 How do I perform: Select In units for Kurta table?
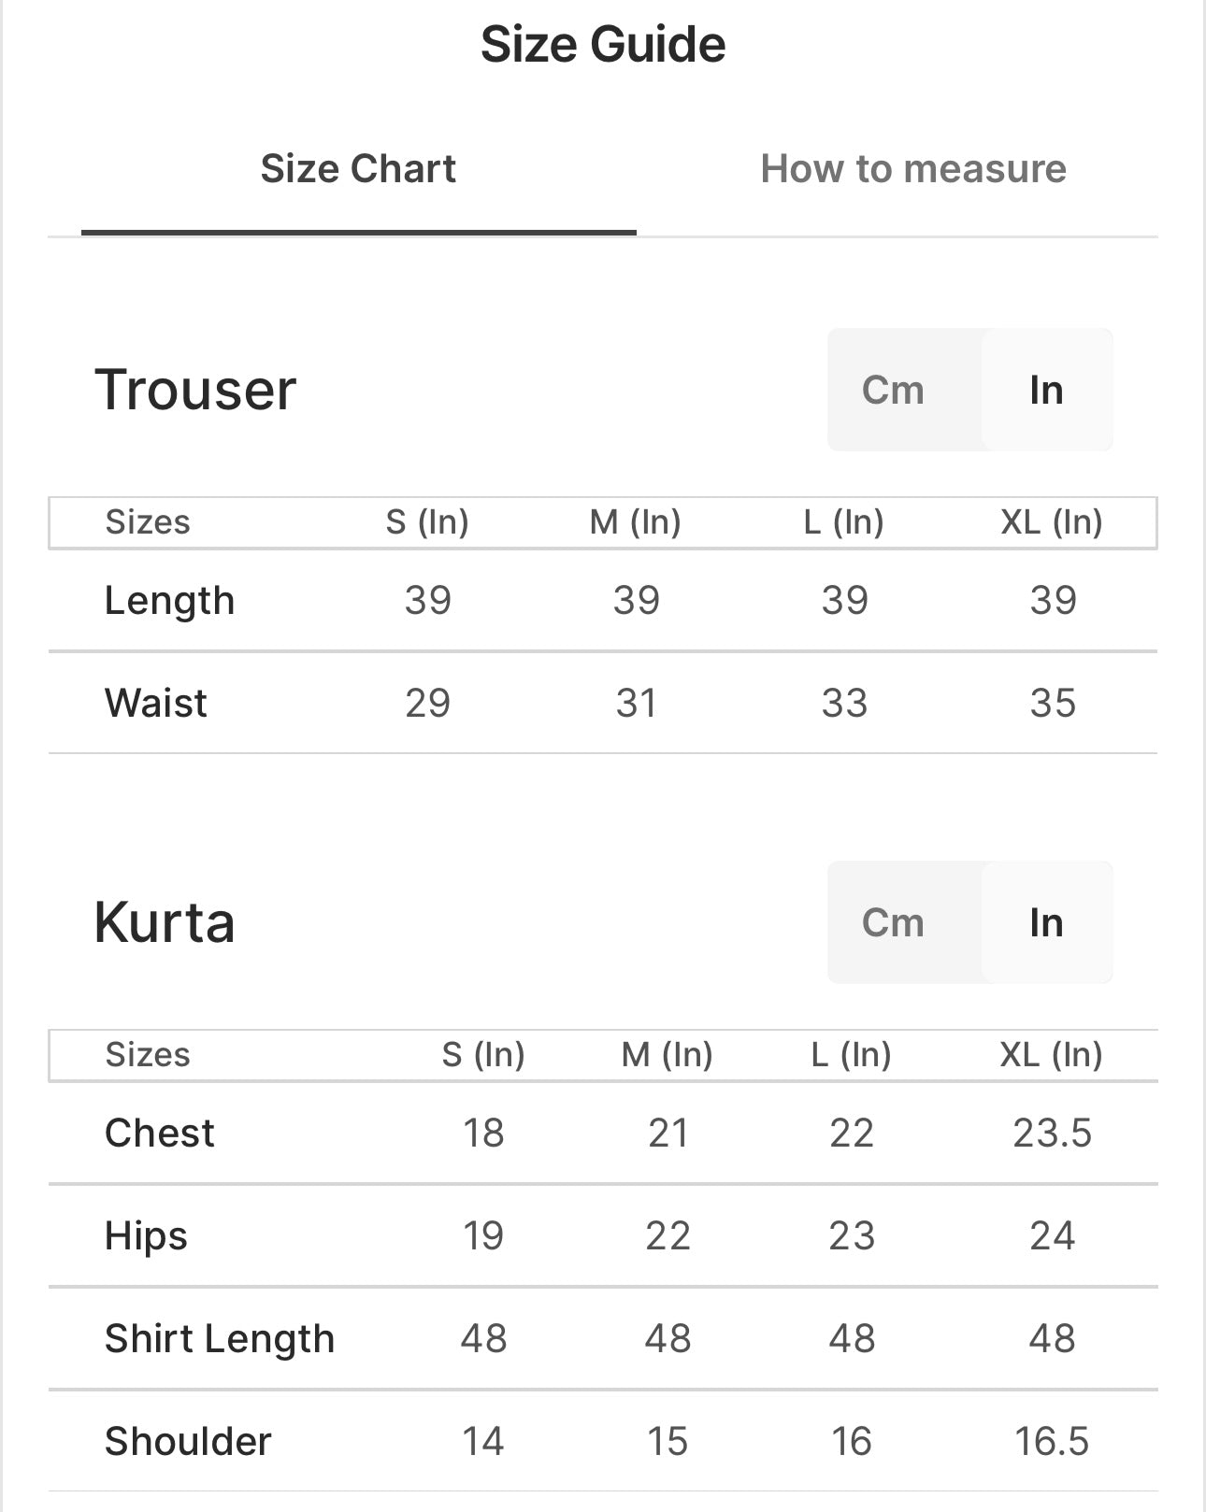1046,922
